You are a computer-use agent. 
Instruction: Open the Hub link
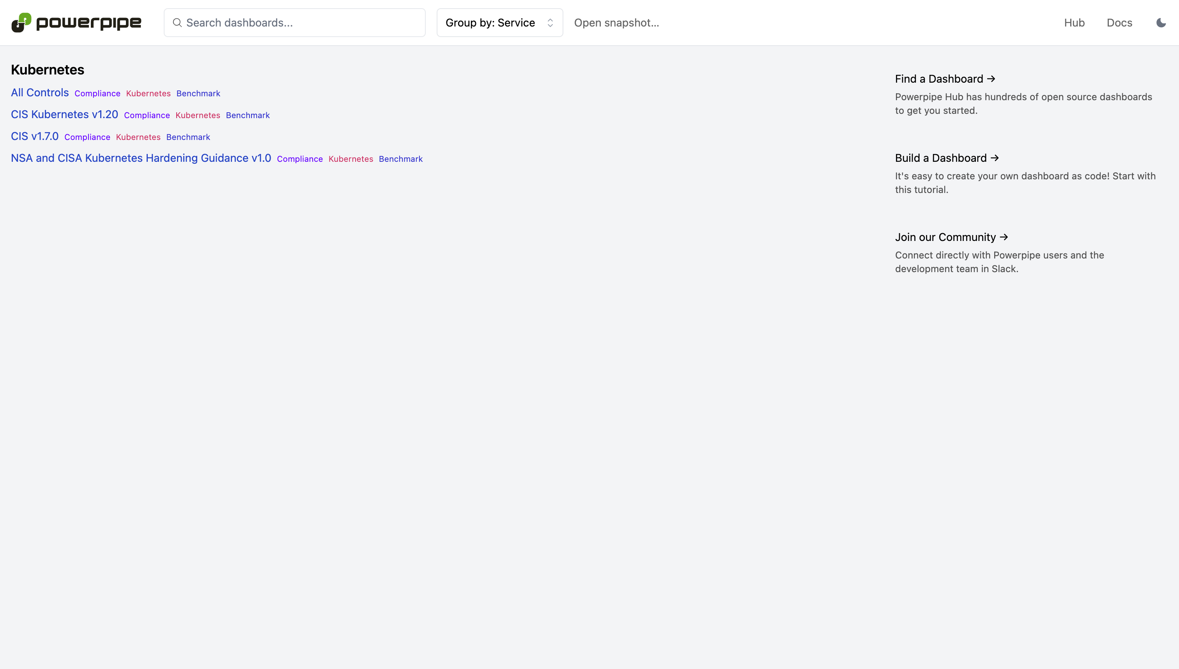(x=1074, y=23)
